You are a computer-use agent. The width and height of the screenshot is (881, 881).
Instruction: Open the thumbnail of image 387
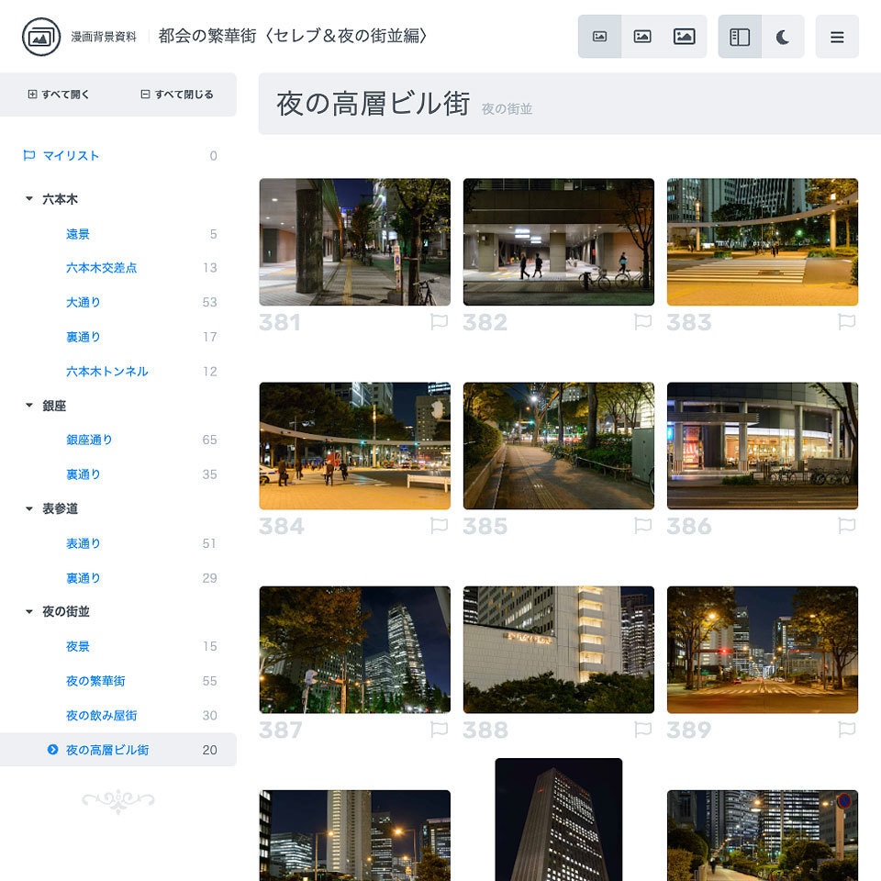(x=354, y=650)
